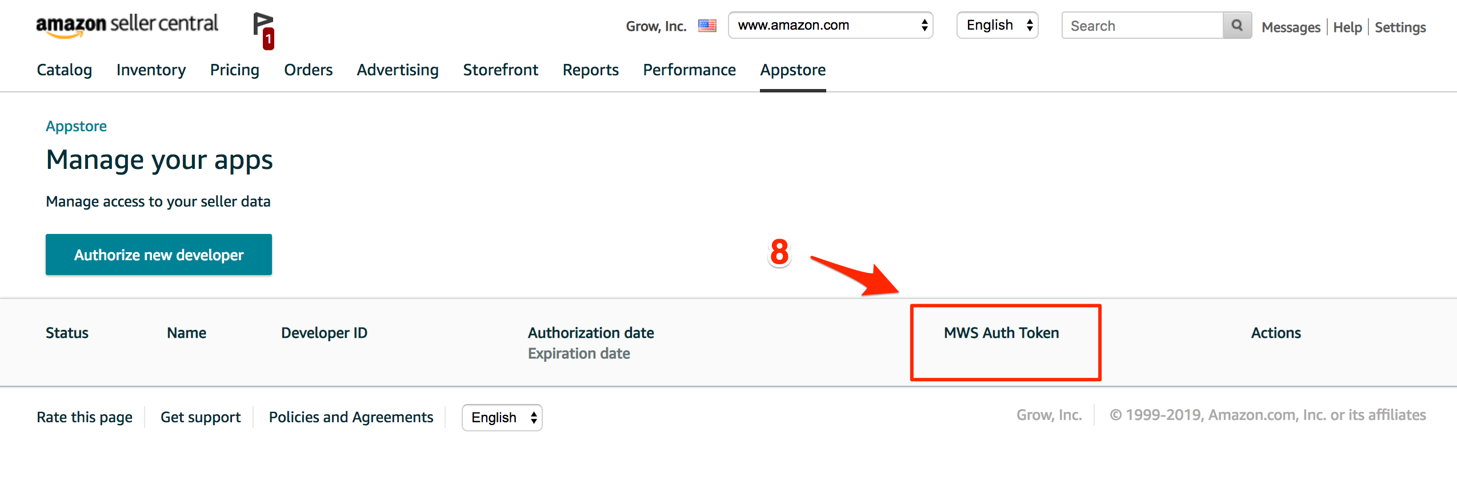
Task: Open the Pricing menu
Action: coord(235,70)
